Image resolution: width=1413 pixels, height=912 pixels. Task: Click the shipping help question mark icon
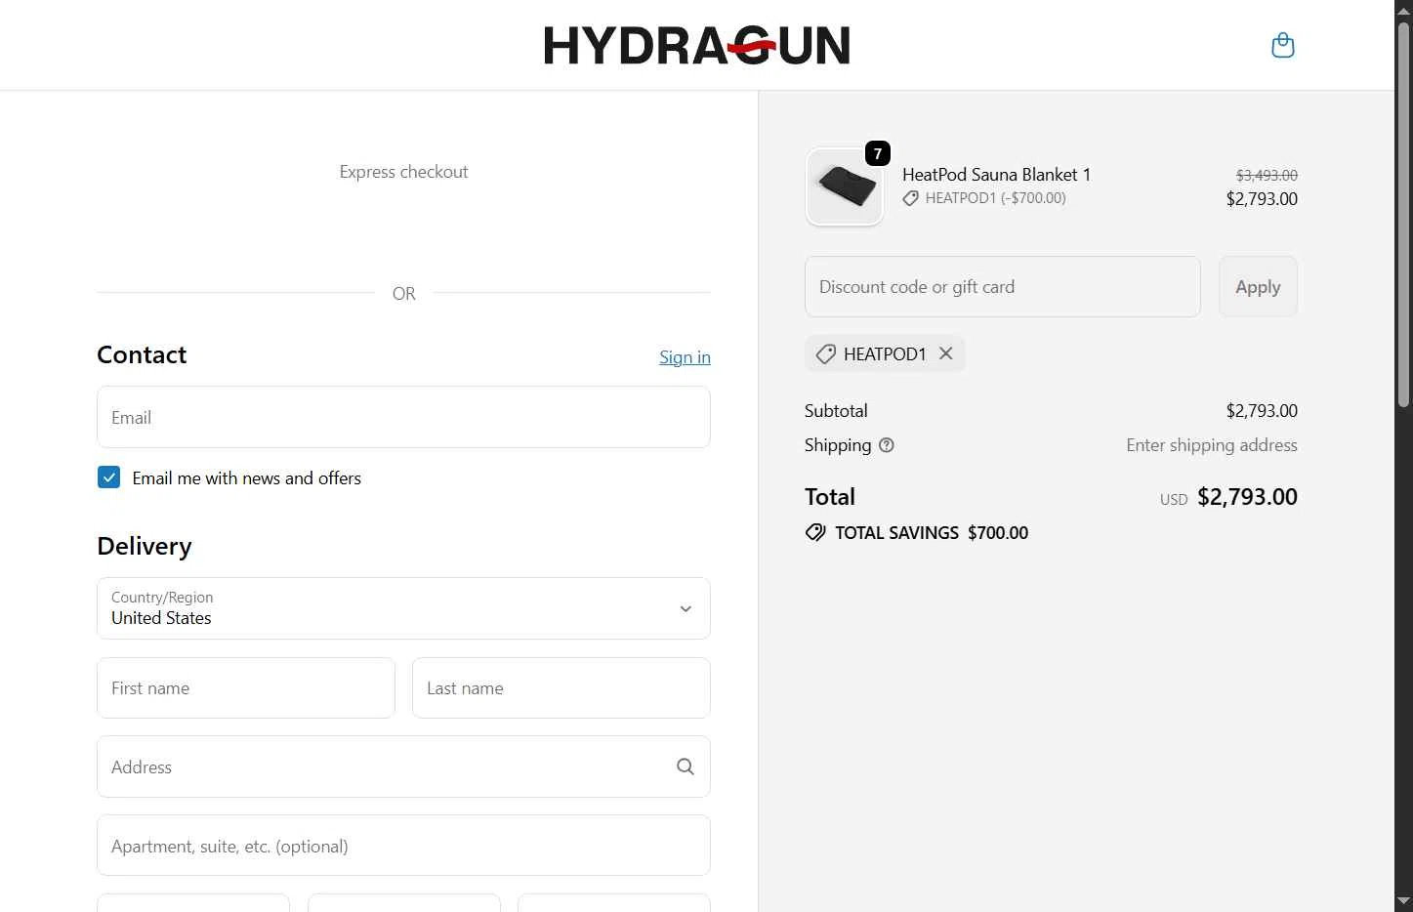tap(887, 445)
